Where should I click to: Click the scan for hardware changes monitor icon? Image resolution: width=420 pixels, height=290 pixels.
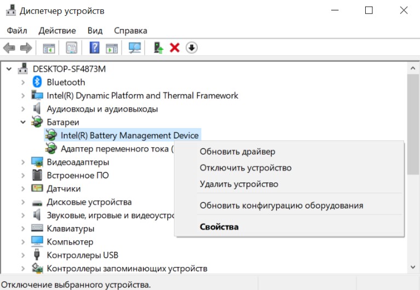point(135,48)
